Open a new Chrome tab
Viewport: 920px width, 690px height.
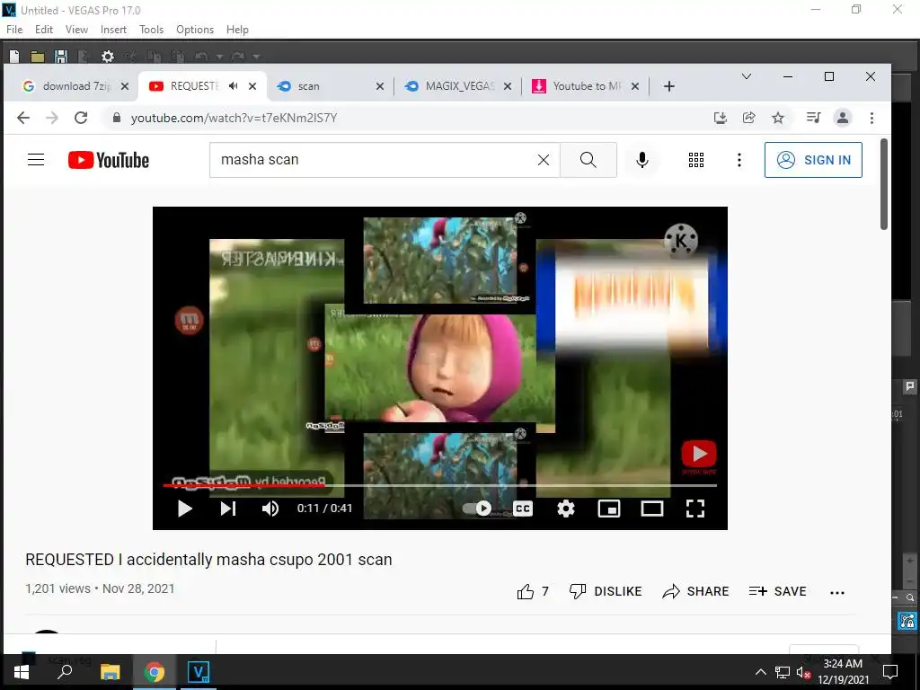[x=668, y=86]
